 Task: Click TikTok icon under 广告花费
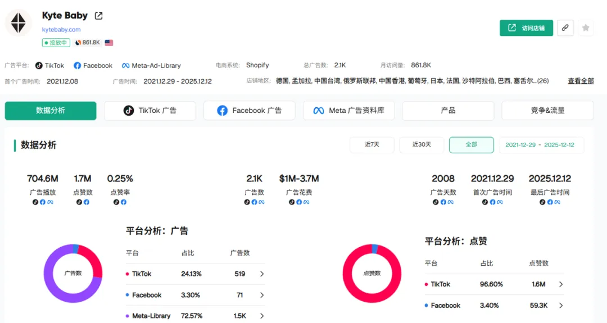tap(292, 202)
